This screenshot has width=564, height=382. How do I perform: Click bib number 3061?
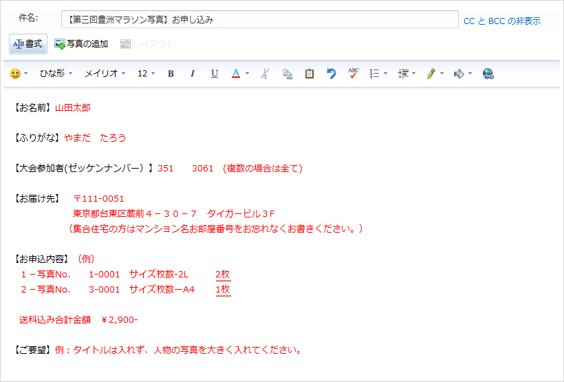202,168
